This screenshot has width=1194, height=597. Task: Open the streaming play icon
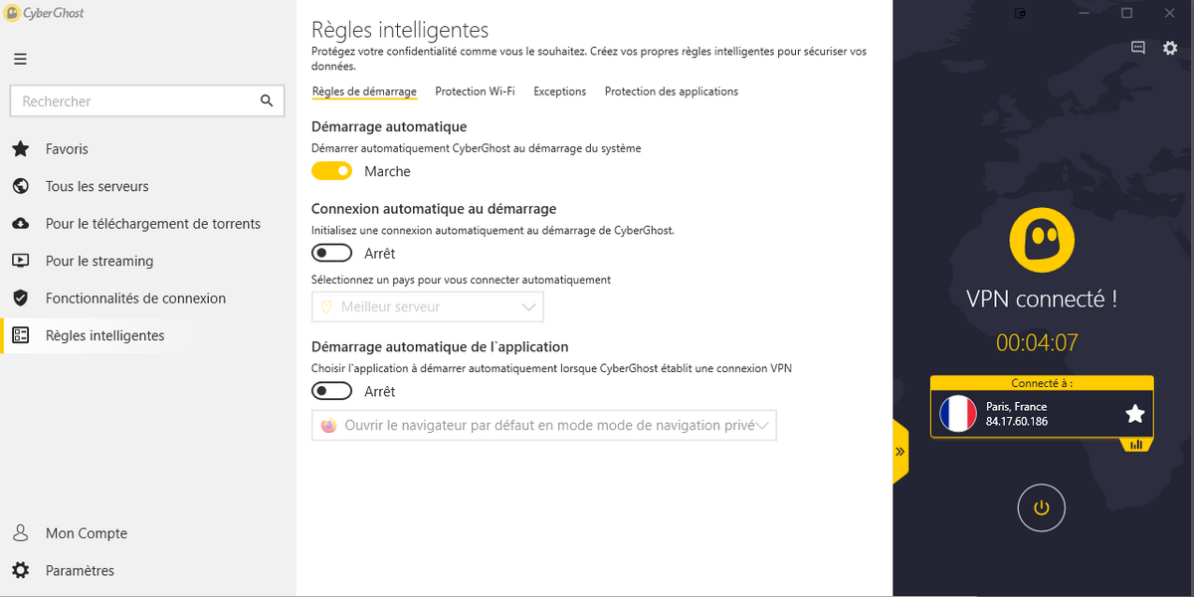click(20, 261)
